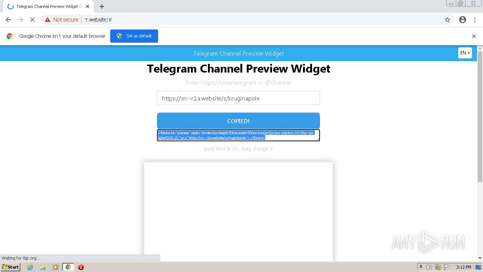The height and width of the screenshot is (272, 483).
Task: Click the channel URL input field
Action: coord(238,98)
